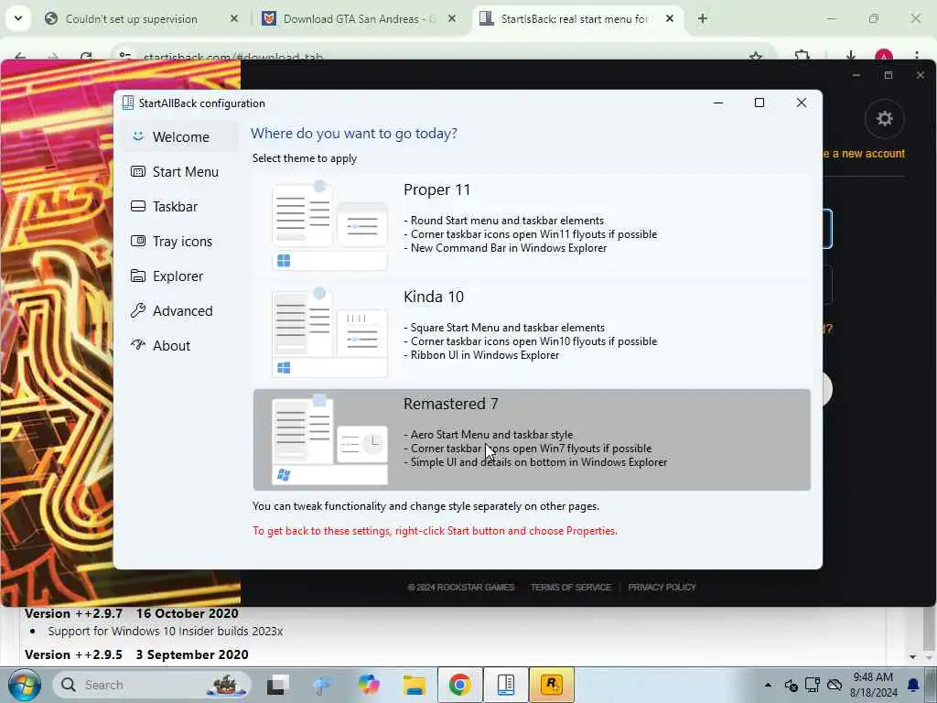Switch to Rockstar Games Launcher taskbar icon

[552, 685]
